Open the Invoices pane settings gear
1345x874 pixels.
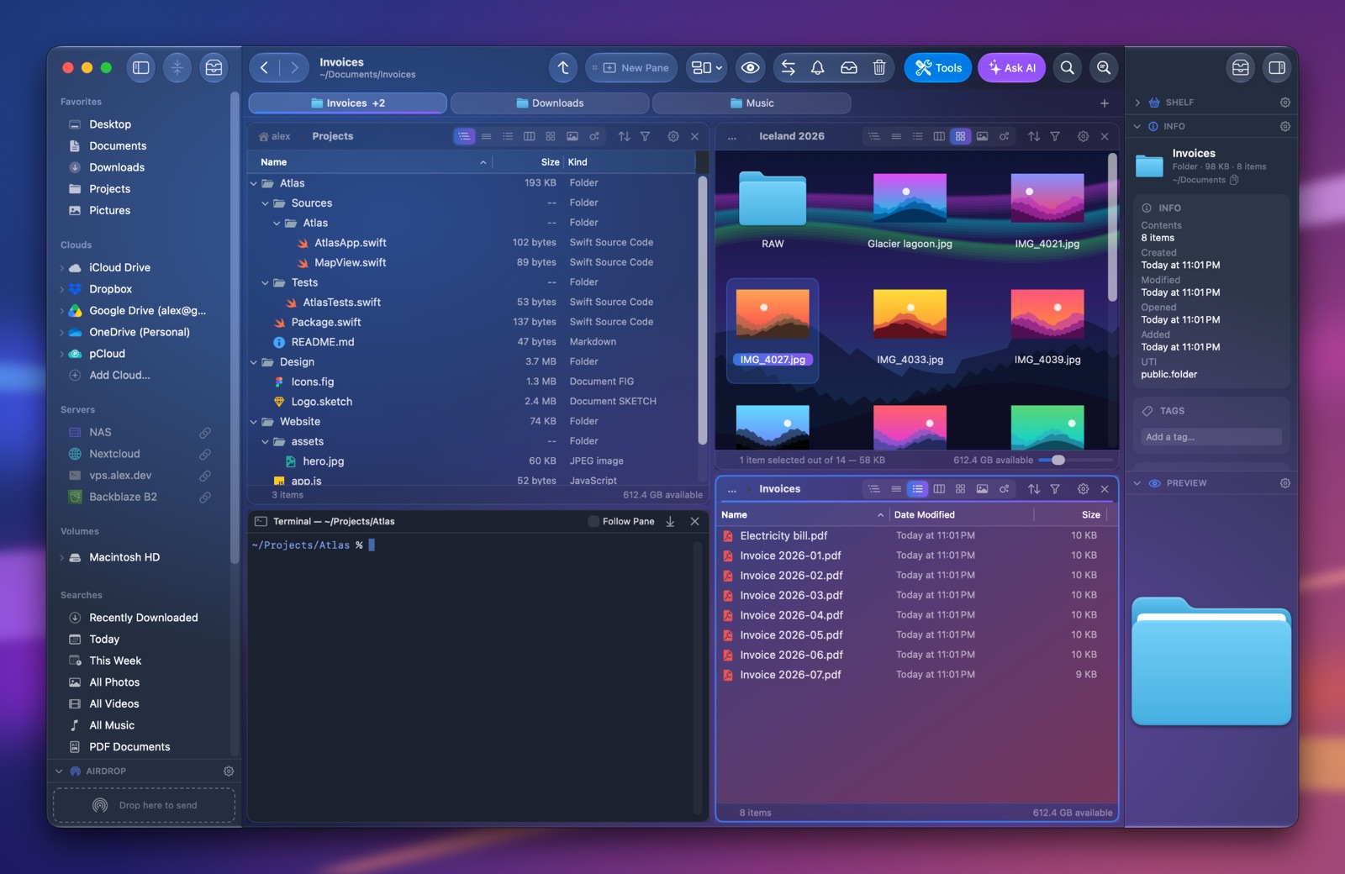point(1083,489)
